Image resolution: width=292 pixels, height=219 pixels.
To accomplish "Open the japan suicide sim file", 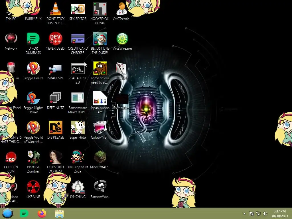I will pos(100,102).
